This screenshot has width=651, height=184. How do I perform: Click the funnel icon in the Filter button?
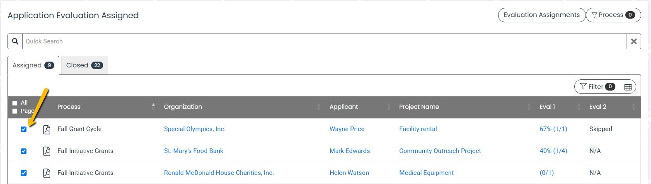click(x=583, y=86)
